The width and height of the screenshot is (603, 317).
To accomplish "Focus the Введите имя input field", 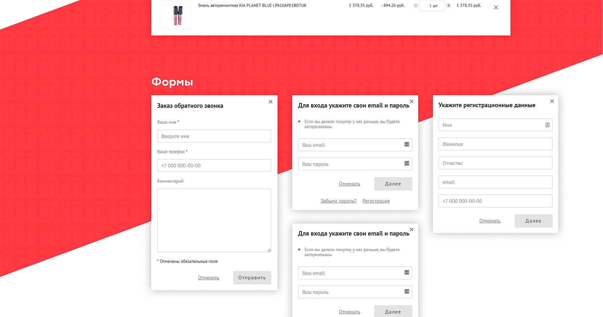I will (x=214, y=136).
